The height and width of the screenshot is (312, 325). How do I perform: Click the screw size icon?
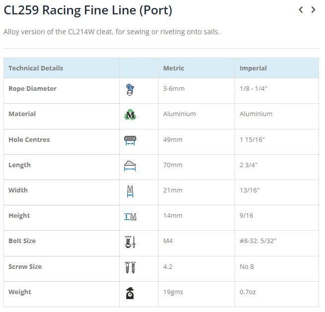pos(130,267)
